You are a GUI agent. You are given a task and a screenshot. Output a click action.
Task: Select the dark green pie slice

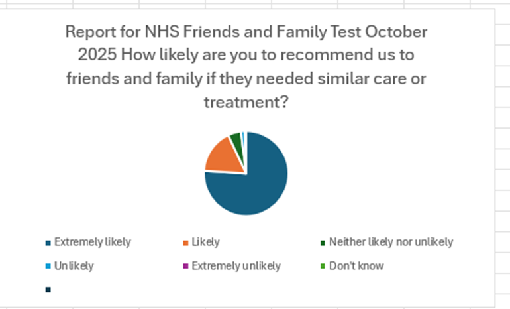click(x=235, y=139)
